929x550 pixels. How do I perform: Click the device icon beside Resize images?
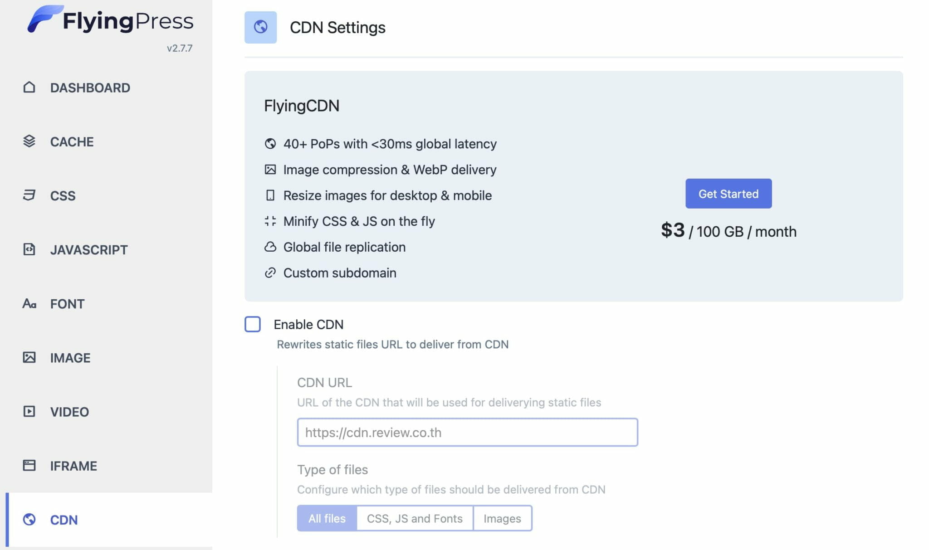click(270, 195)
